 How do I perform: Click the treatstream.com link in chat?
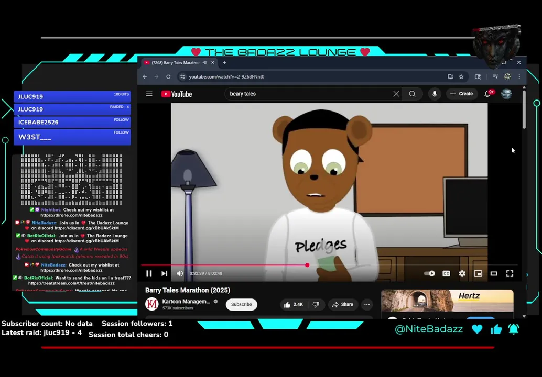tap(72, 283)
